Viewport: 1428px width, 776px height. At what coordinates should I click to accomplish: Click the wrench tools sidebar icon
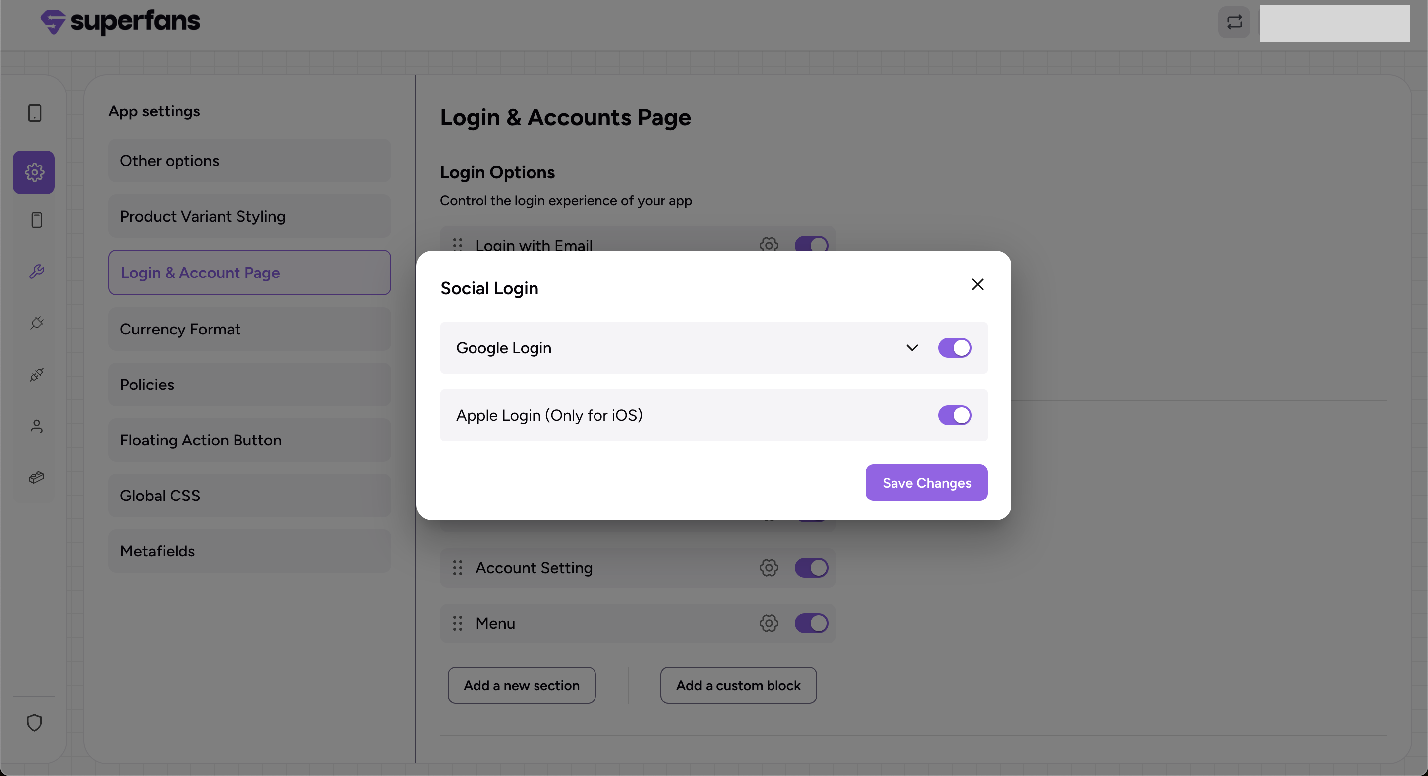point(37,272)
